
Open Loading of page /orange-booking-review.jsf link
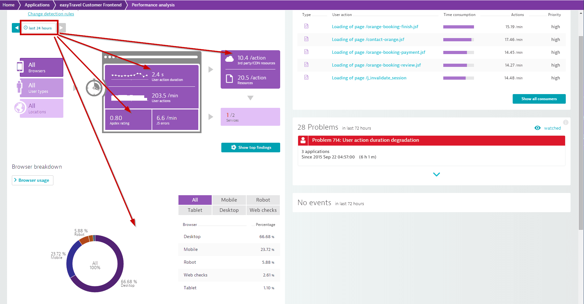click(x=376, y=65)
